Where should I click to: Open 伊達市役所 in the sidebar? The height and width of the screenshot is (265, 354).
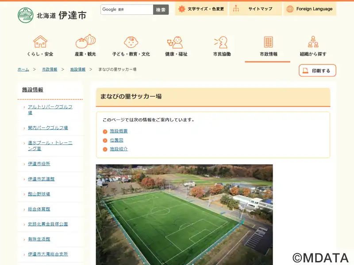click(x=39, y=163)
